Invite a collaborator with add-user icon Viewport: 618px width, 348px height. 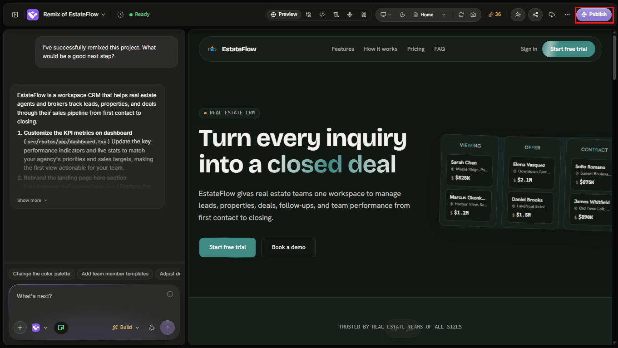coord(518,15)
